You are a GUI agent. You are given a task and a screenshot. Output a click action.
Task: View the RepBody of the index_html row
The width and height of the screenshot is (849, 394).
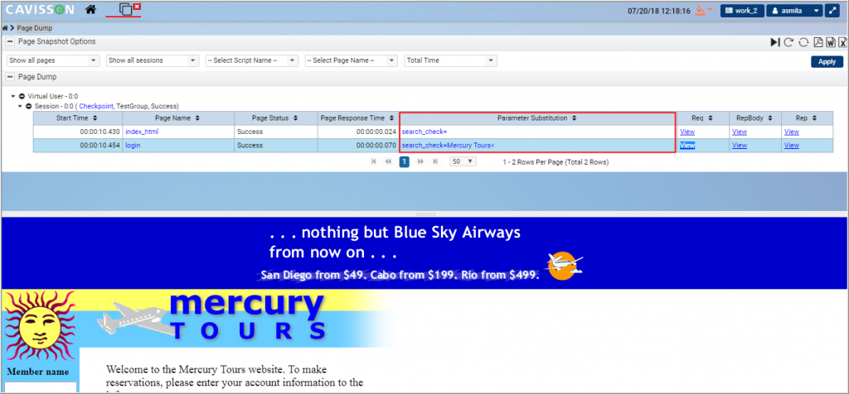point(739,132)
